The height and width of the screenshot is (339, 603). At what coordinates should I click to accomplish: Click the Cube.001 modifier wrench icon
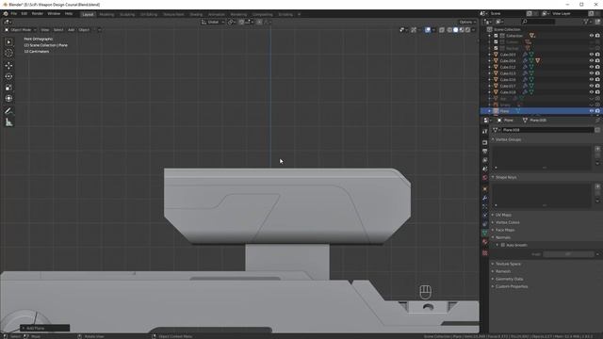pos(525,55)
